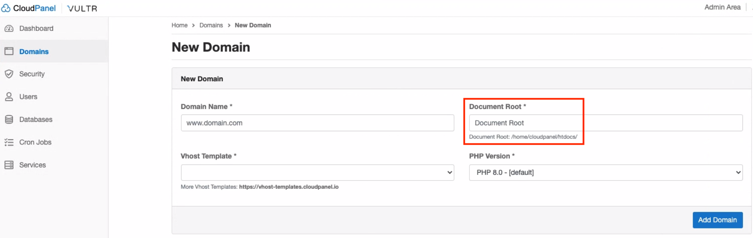This screenshot has height=238, width=753.
Task: Click the Users person icon
Action: tap(9, 97)
